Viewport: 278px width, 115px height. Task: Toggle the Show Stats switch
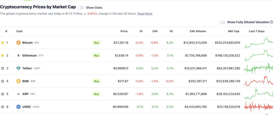(81, 8)
